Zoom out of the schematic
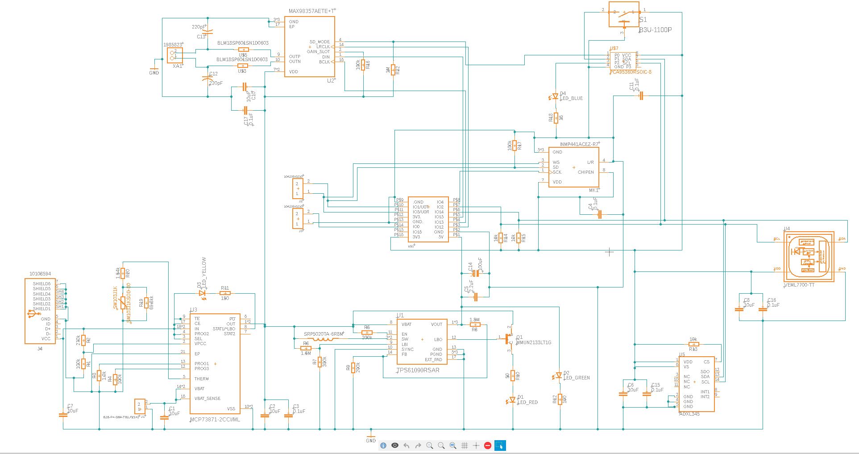 coord(441,446)
